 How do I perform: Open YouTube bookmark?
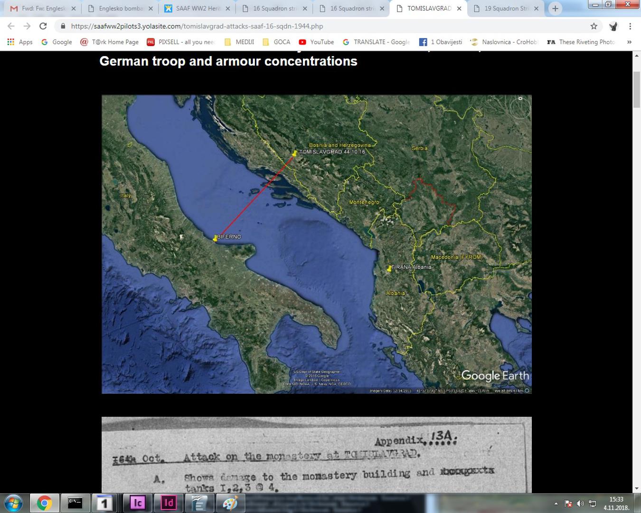[x=316, y=42]
